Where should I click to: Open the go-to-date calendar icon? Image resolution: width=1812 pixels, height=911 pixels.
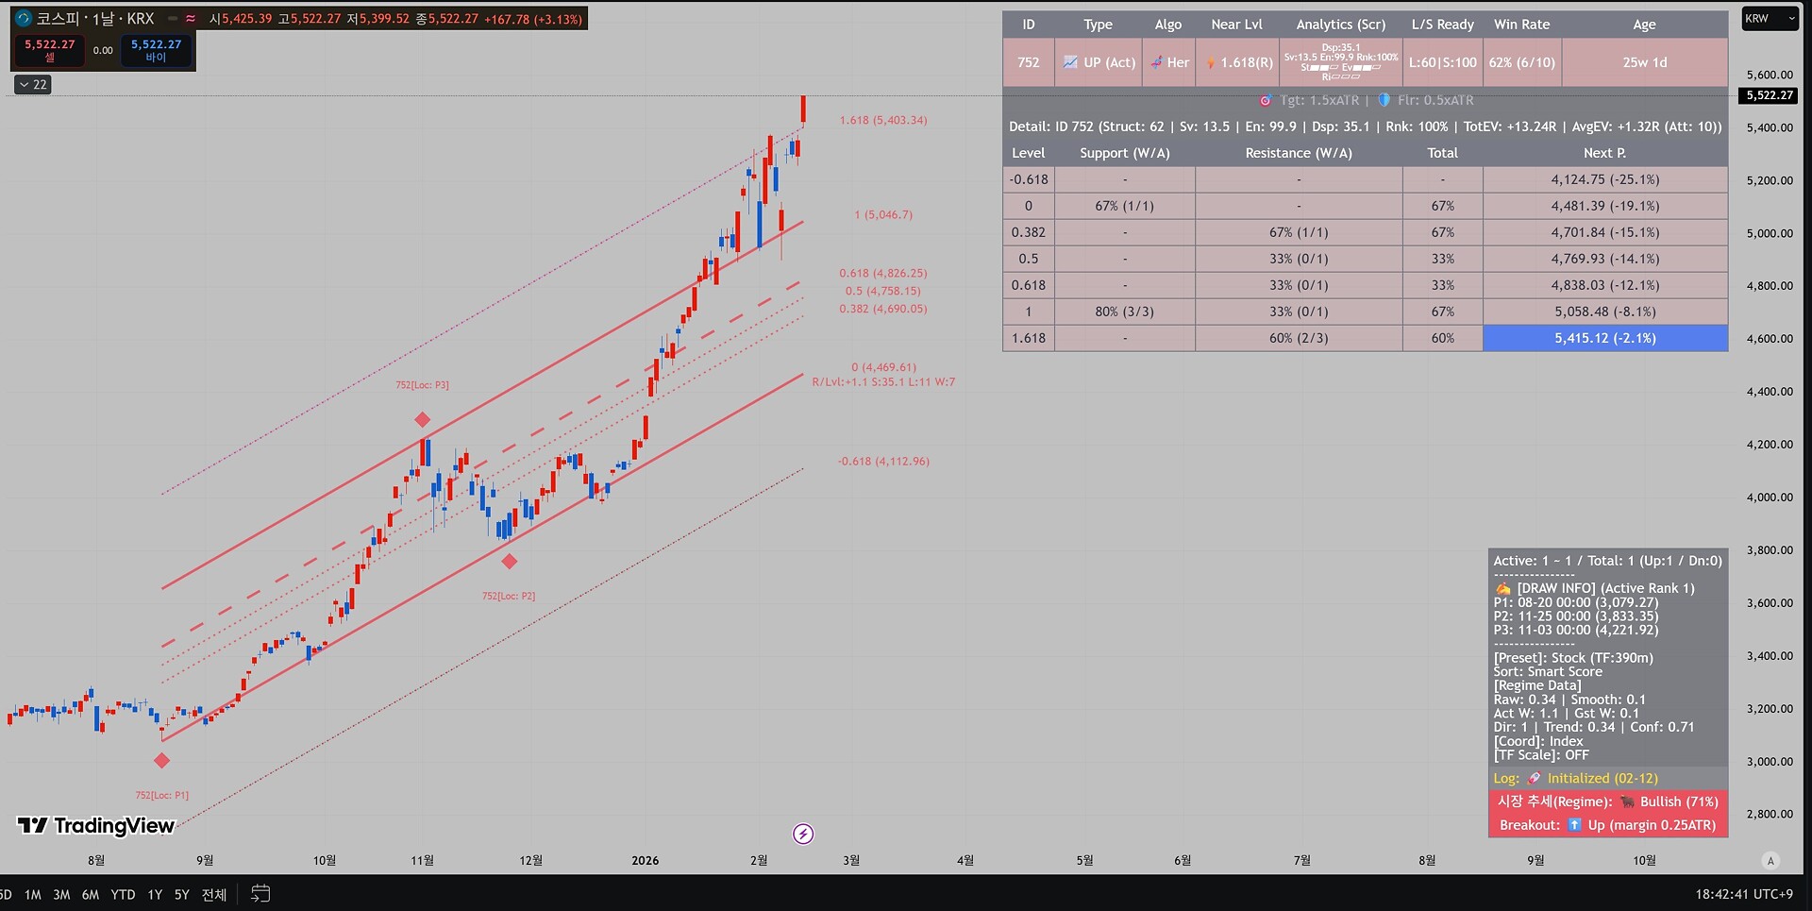[x=260, y=893]
